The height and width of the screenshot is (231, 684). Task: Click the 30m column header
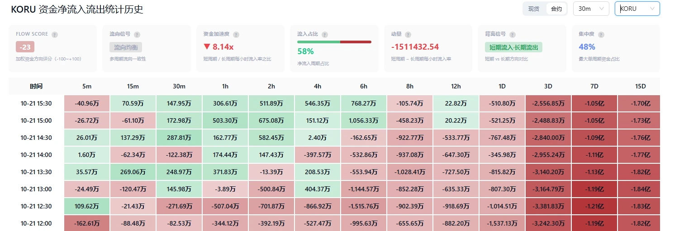(179, 86)
